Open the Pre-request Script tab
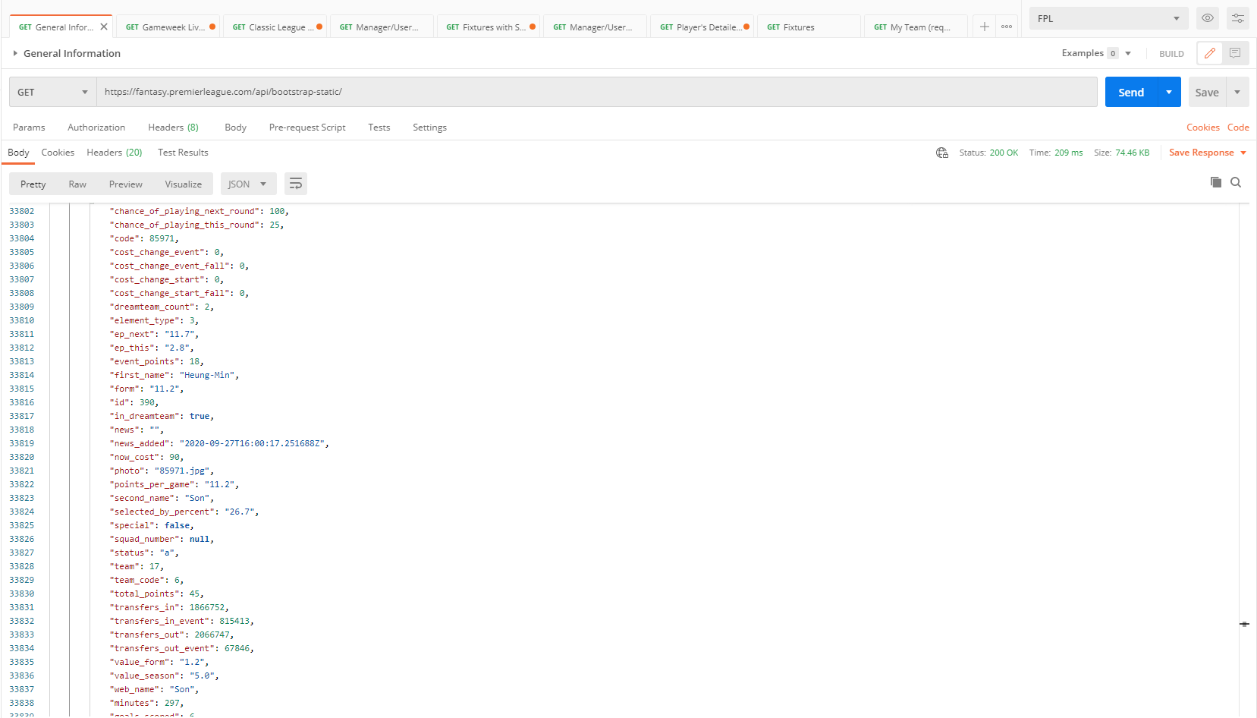This screenshot has height=718, width=1257. pyautogui.click(x=307, y=128)
